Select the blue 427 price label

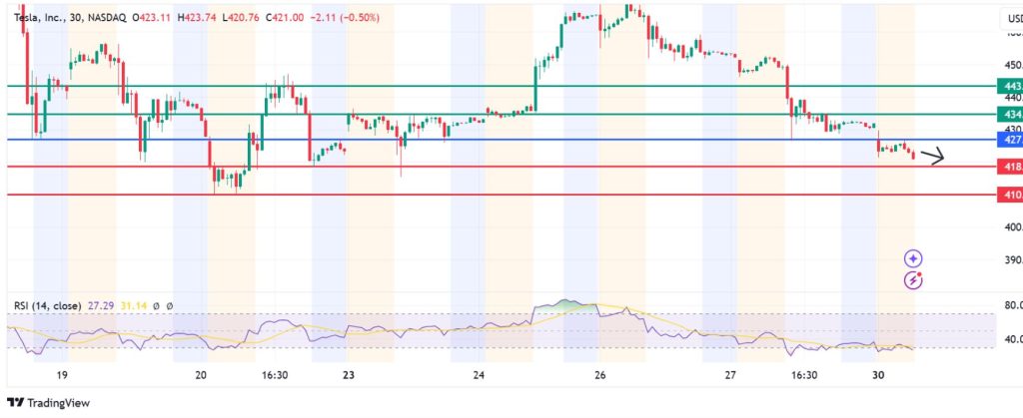[x=1011, y=140]
